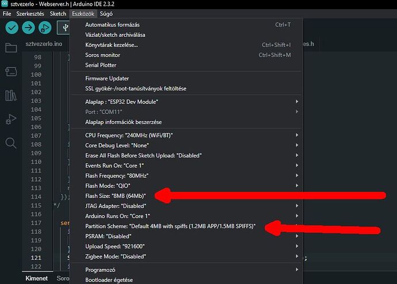Image resolution: width=397 pixels, height=284 pixels.
Task: Expand CPU Frequency 240MHz submenu
Action: [186, 135]
